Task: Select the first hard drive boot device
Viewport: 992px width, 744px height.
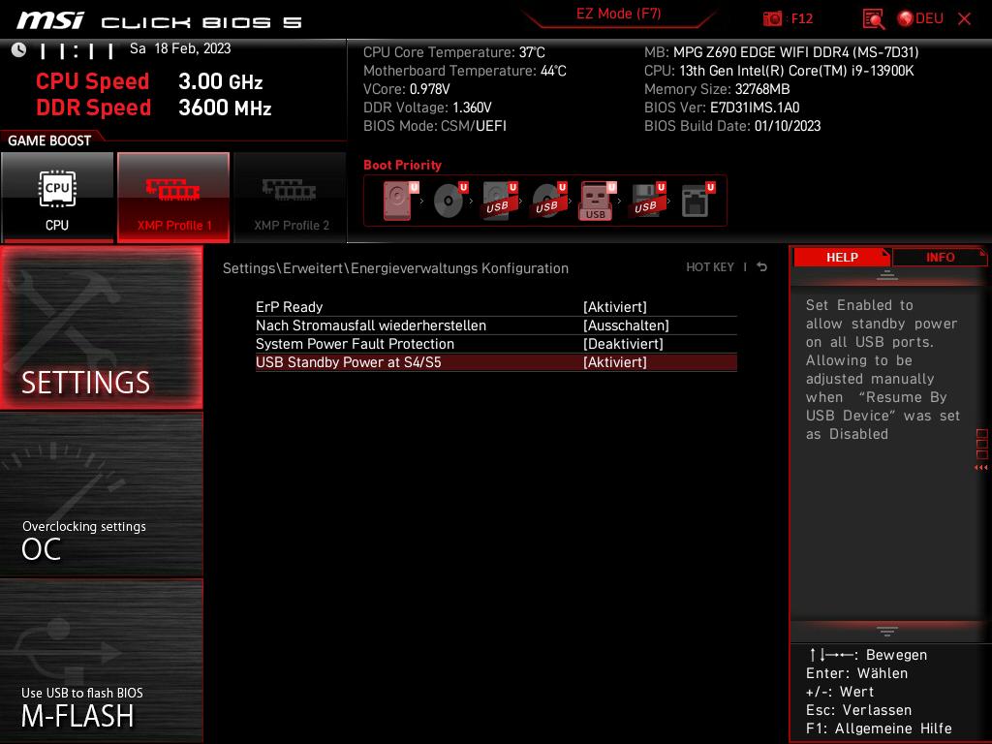Action: 395,200
